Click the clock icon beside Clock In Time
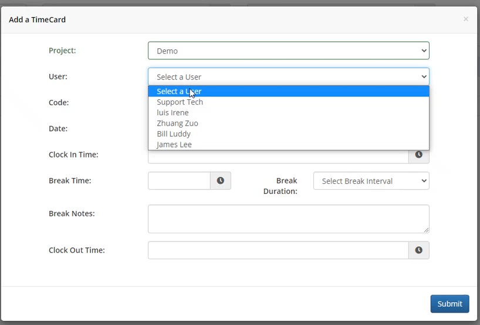 (418, 155)
